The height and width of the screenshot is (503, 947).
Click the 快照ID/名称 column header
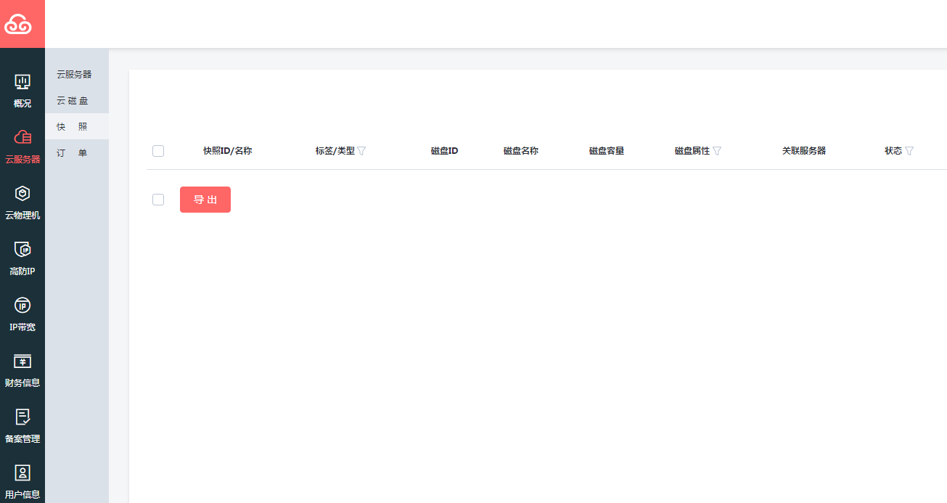tap(227, 151)
